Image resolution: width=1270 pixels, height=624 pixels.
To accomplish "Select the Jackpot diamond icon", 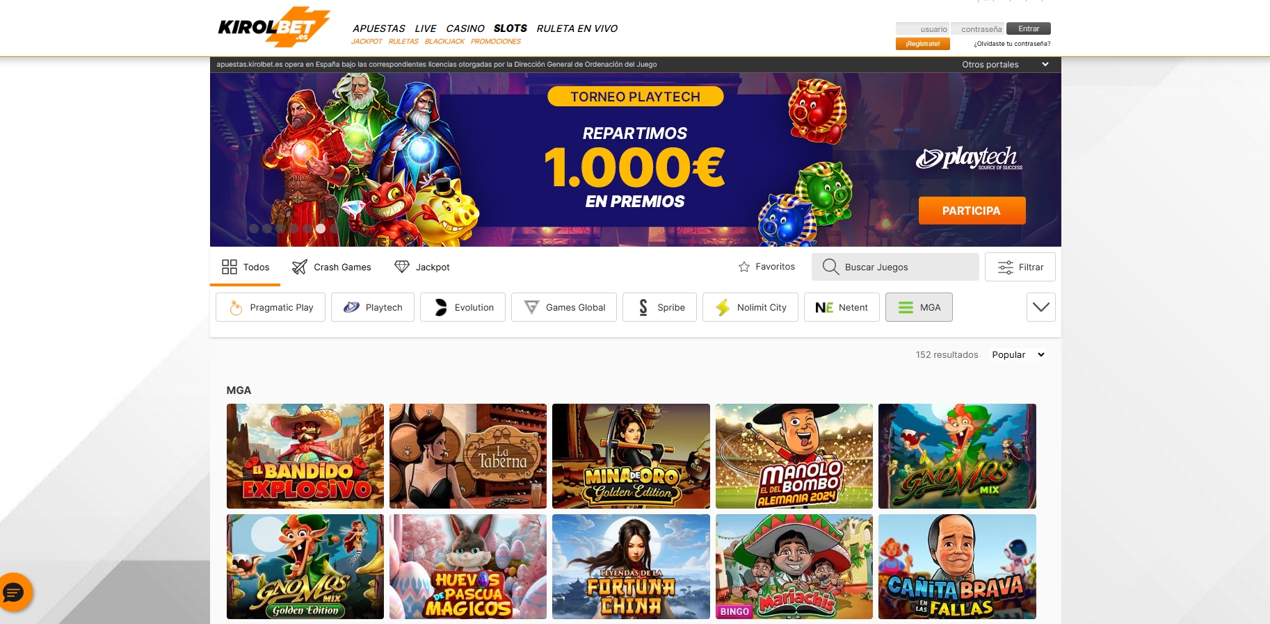I will (x=402, y=267).
